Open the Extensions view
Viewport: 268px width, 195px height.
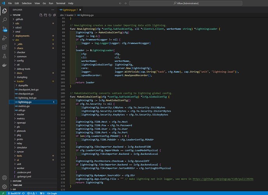pos(4,47)
